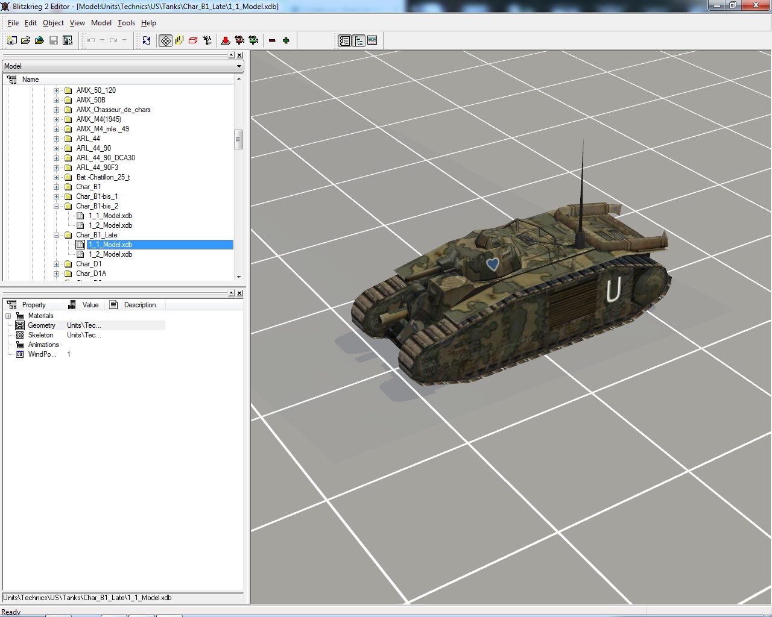
Task: Click the Description column header
Action: coord(136,305)
